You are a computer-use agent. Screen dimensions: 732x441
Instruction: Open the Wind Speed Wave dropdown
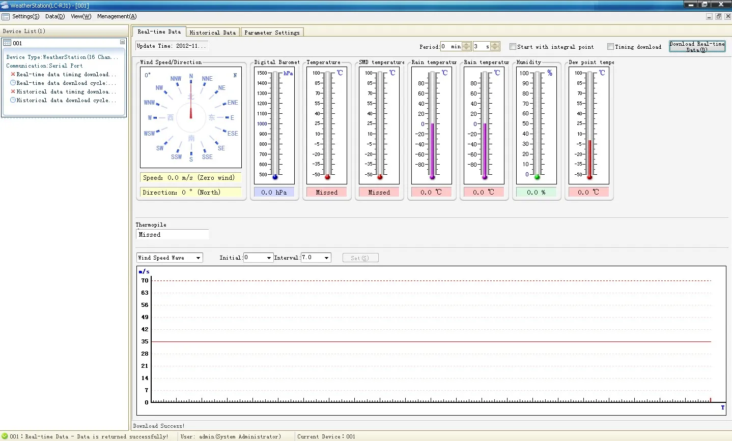(198, 258)
